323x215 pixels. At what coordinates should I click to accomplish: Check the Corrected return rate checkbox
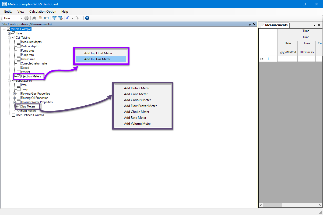tap(19, 63)
